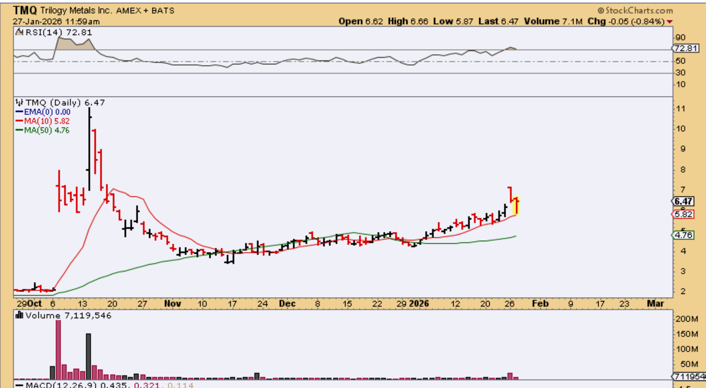Click the green 4.76 tag on price axis

pos(683,235)
